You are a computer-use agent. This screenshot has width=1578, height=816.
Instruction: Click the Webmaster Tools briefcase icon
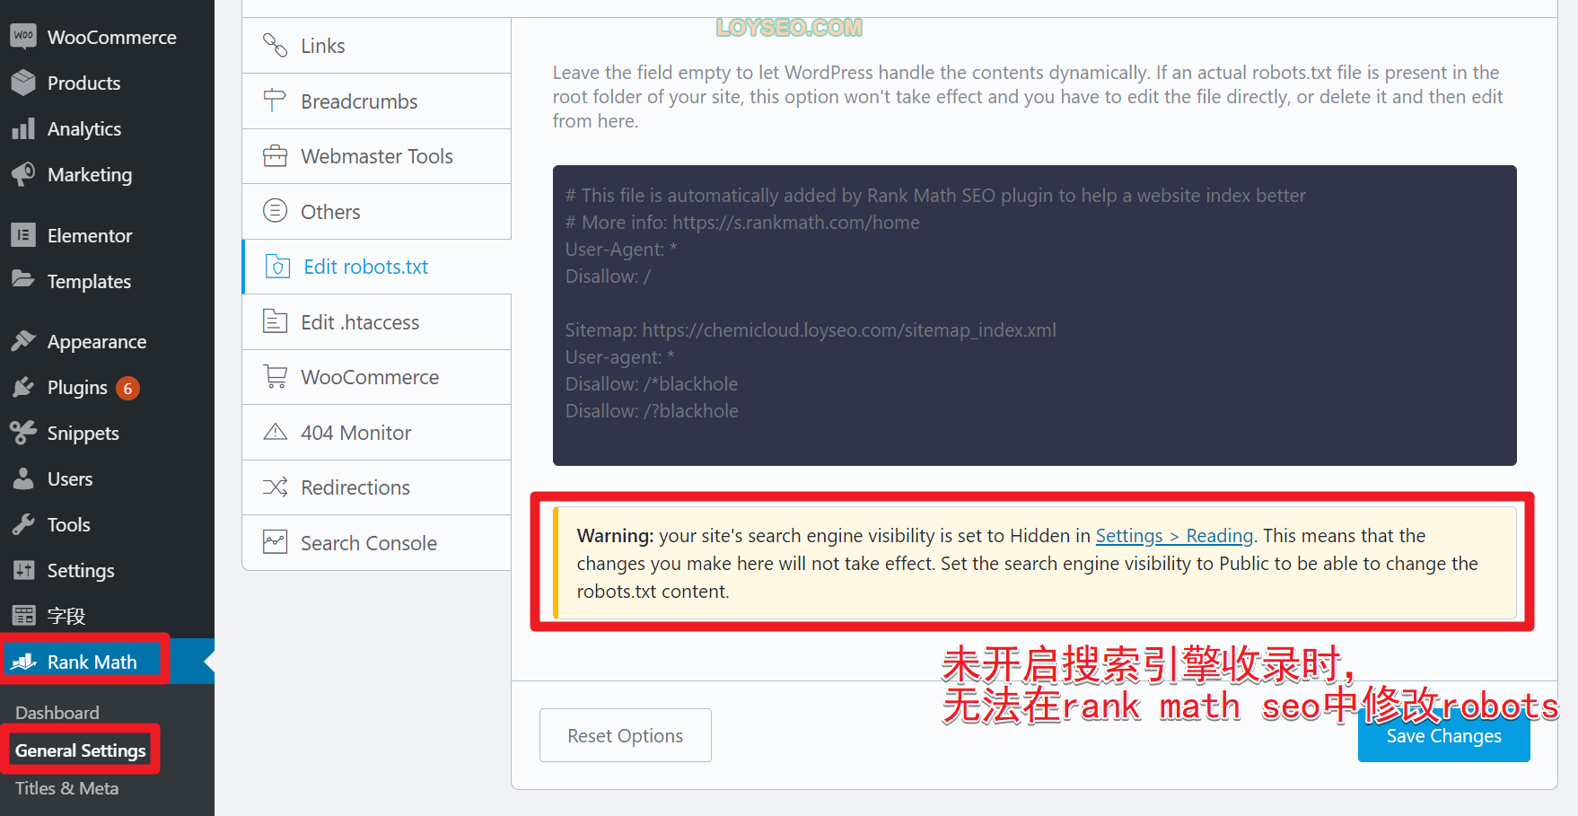(275, 156)
